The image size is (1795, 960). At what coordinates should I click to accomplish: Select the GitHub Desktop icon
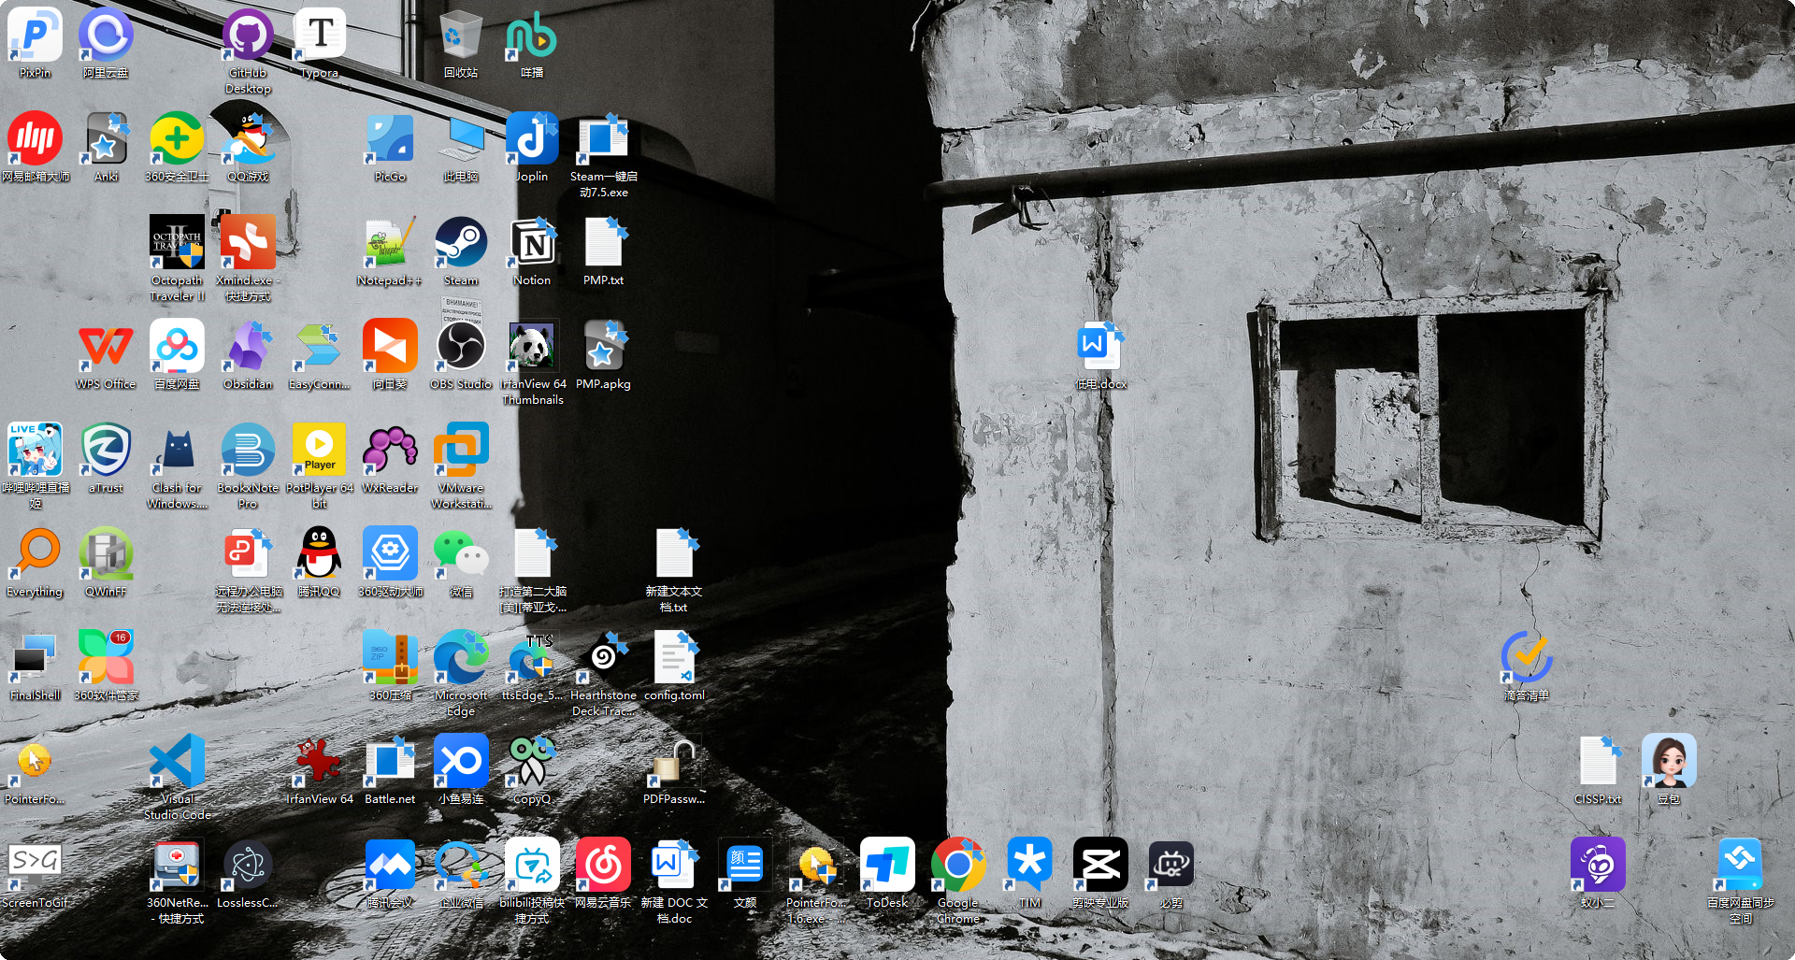coord(248,36)
